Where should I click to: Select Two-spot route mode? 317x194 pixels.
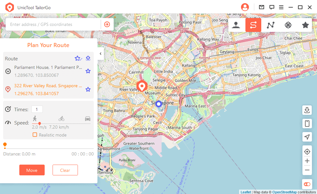(x=253, y=25)
